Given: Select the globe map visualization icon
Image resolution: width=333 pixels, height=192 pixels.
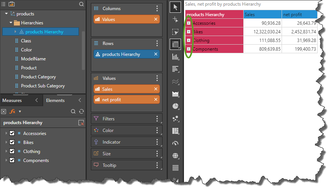Looking at the screenshot, I should pos(175,156).
